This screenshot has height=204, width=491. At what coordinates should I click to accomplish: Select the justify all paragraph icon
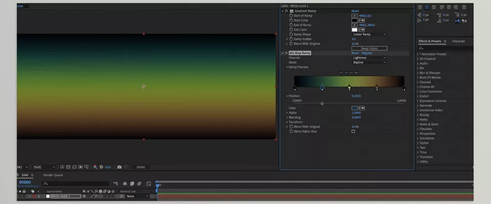tap(464, 7)
